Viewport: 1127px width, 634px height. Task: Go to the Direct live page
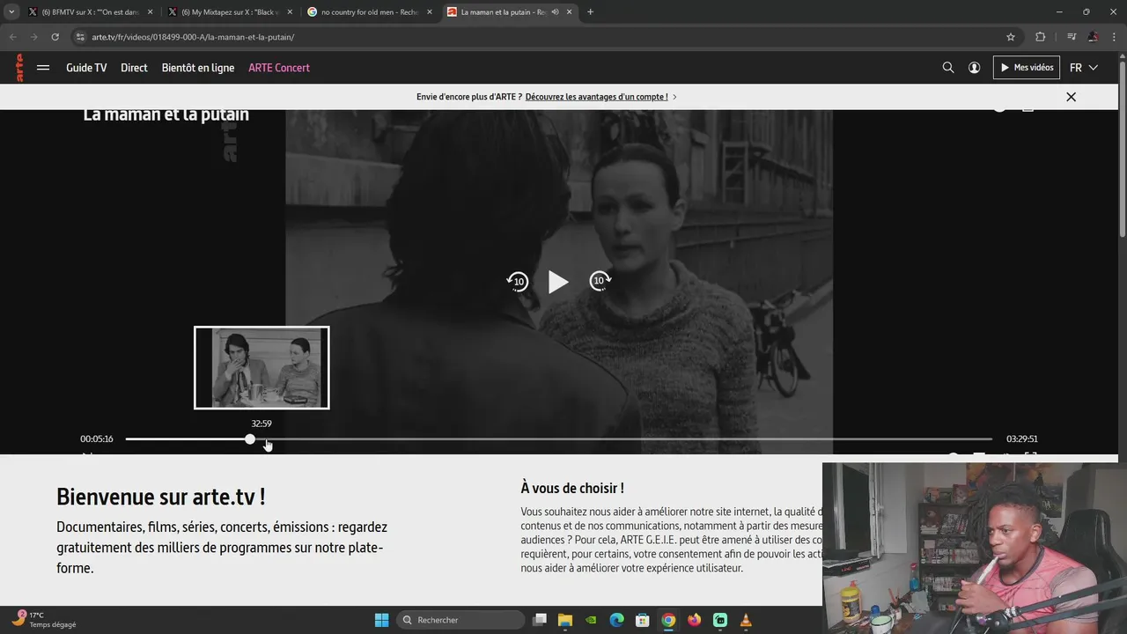(134, 68)
